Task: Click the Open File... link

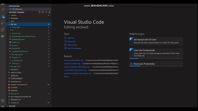Action: point(72,41)
